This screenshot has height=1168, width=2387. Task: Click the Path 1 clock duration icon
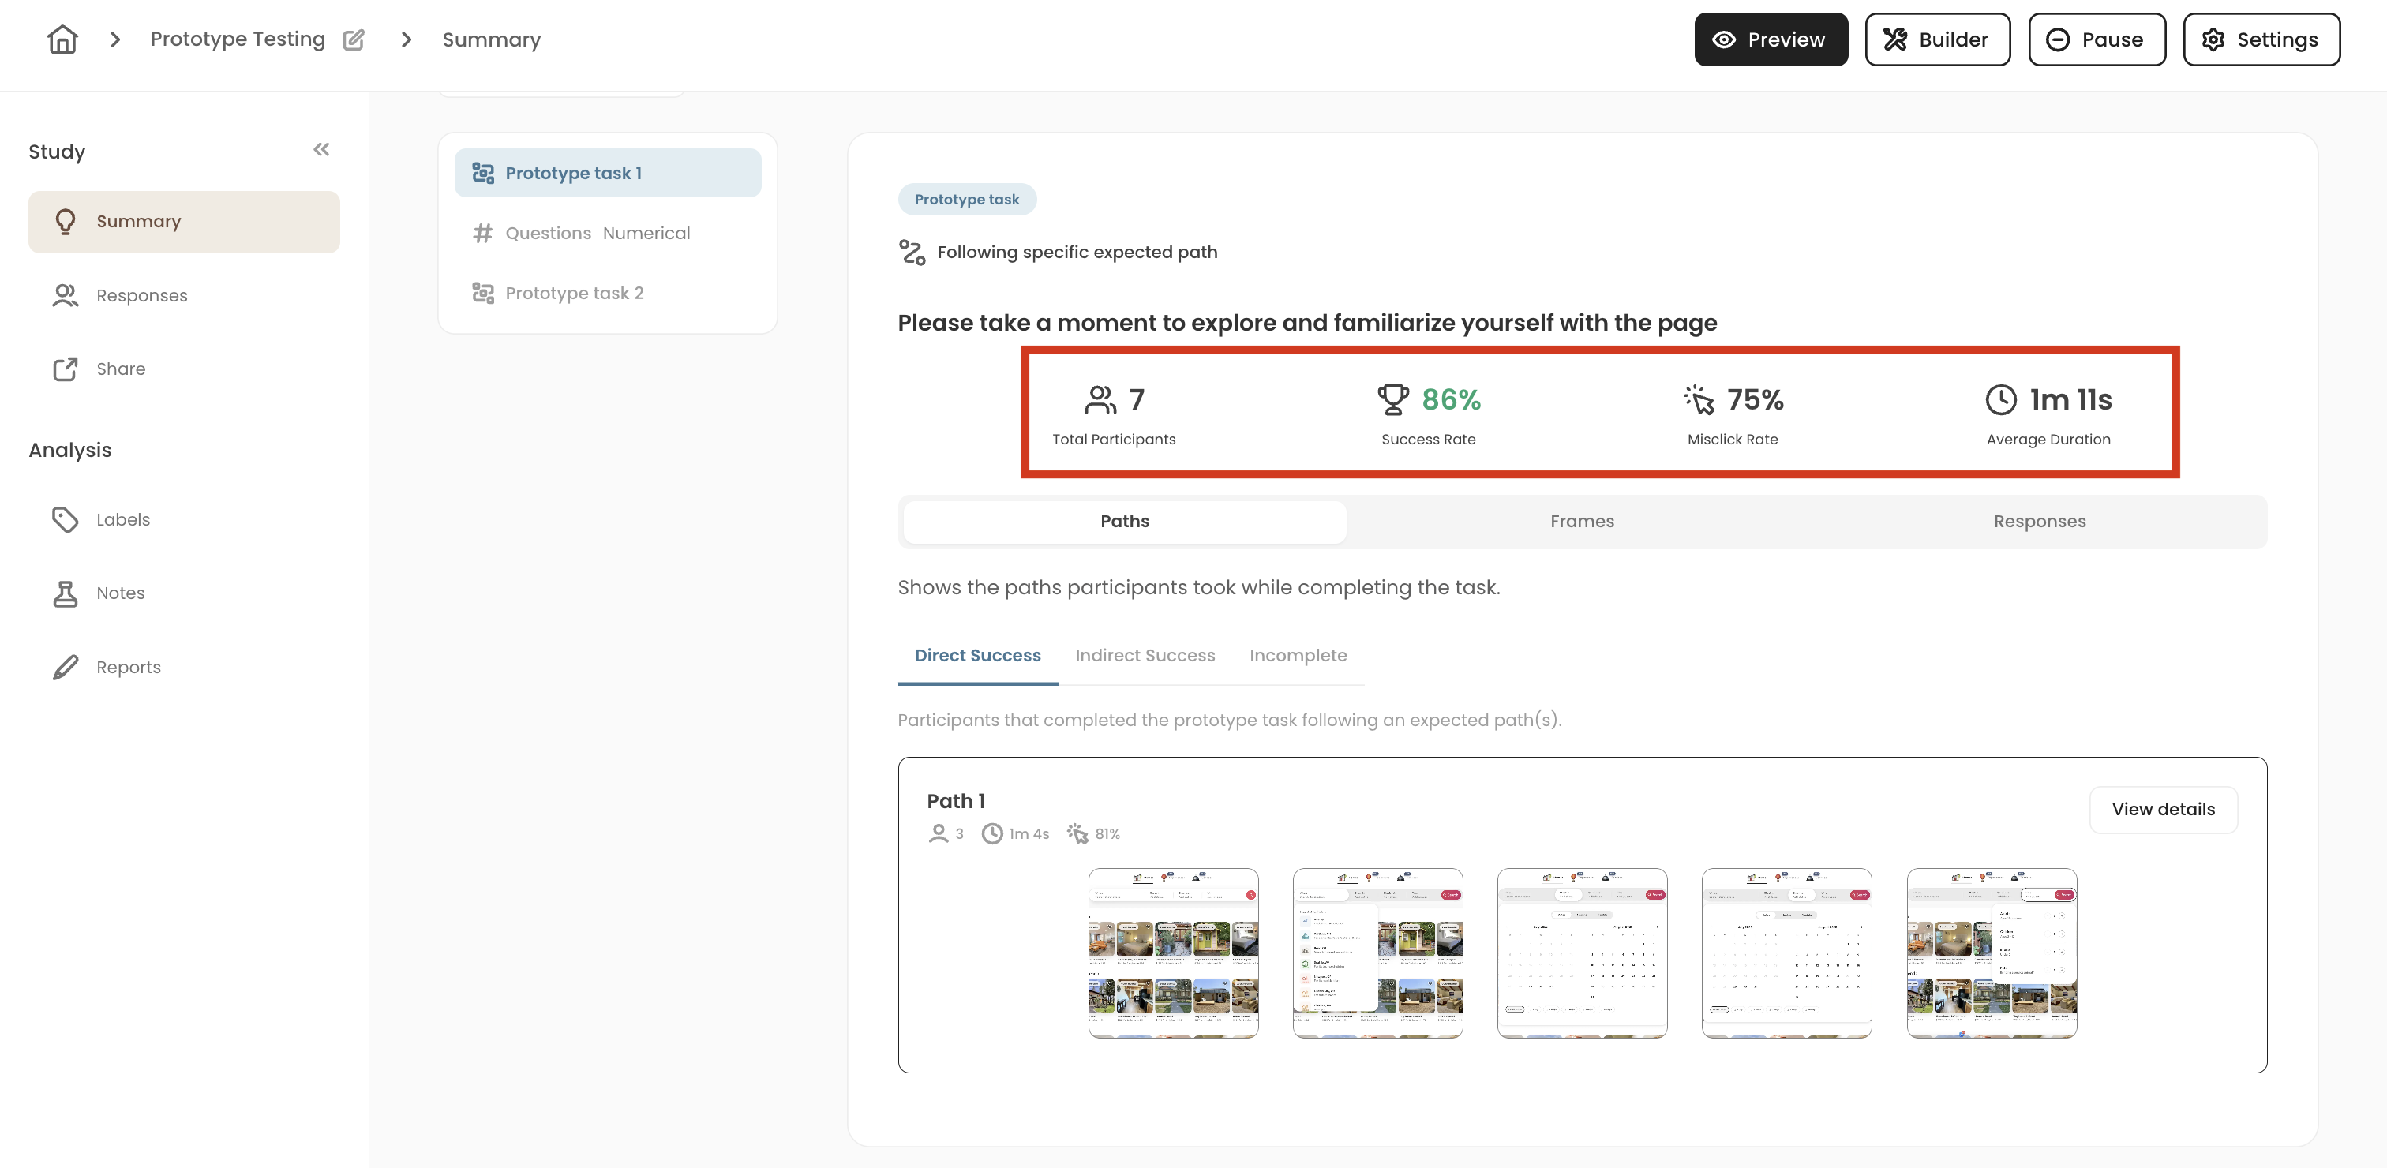(x=991, y=834)
